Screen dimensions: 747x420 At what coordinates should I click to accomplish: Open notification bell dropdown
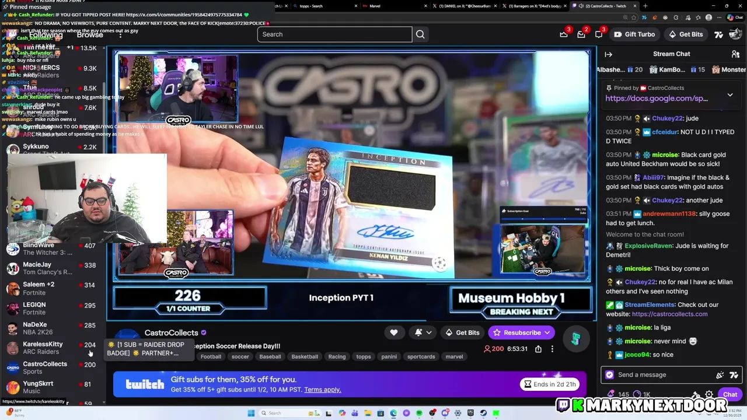423,332
